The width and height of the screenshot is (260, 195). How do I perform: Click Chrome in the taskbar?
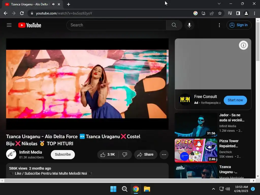[136, 189]
